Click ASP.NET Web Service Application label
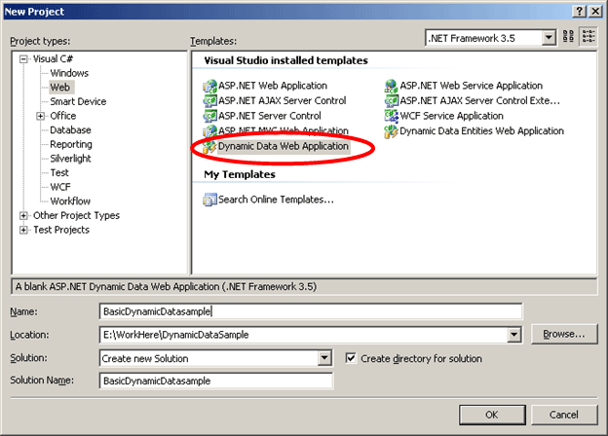Viewport: 608px width, 436px height. pos(472,86)
